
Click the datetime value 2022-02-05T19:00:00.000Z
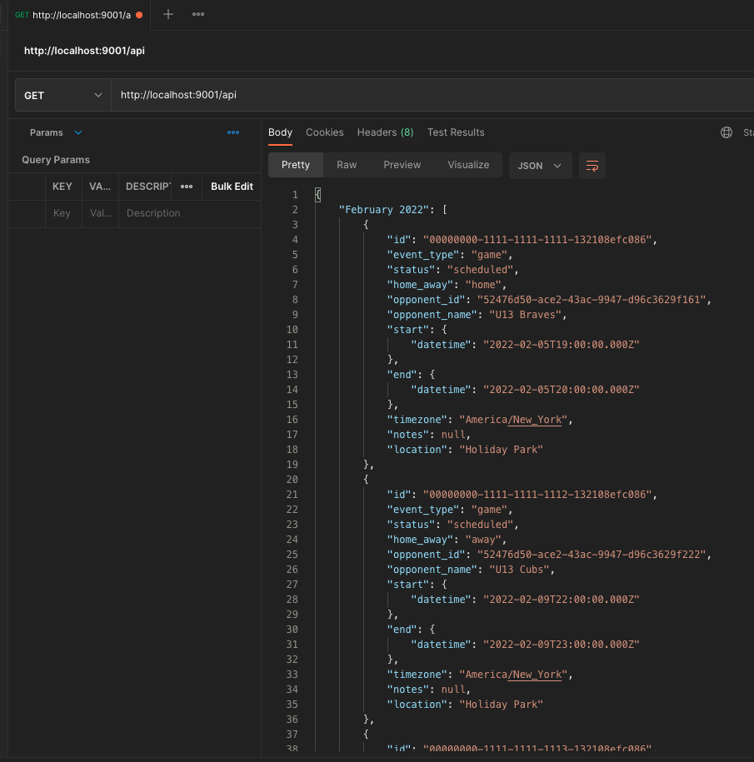tap(562, 345)
